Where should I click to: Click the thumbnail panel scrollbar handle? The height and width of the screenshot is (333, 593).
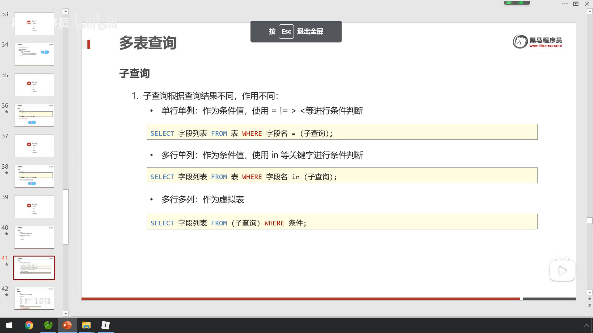tap(65, 216)
